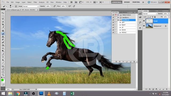This screenshot has width=171, height=96.
Task: Switch to the Painting workspace
Action: [136, 2]
